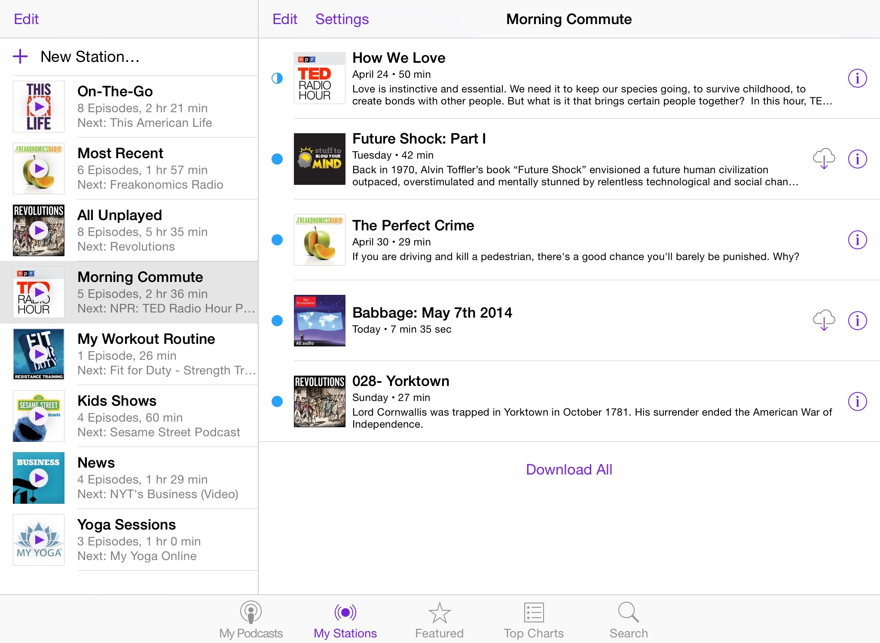Select the All Unplayed station
The height and width of the screenshot is (643, 880).
[129, 230]
